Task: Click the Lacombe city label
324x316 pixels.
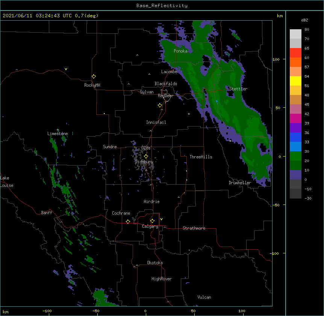Action: coord(169,72)
